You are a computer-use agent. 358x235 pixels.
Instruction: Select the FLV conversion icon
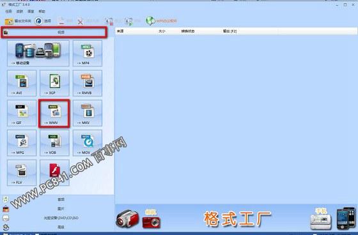[22, 173]
